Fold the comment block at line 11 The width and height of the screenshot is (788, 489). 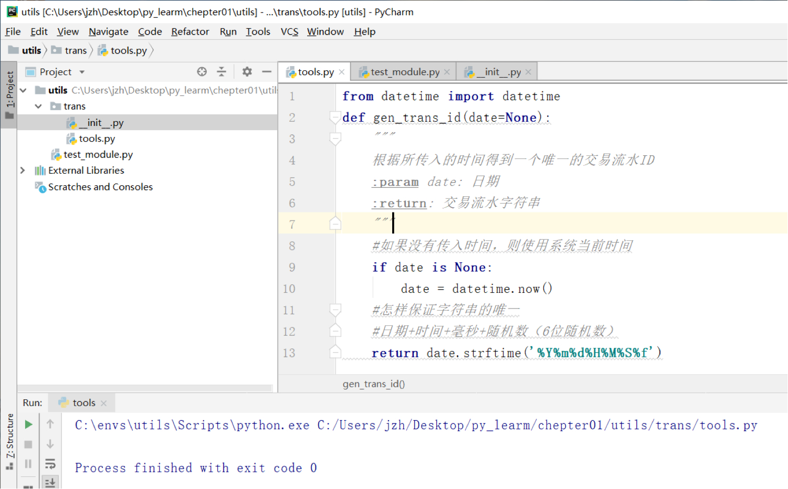click(335, 310)
